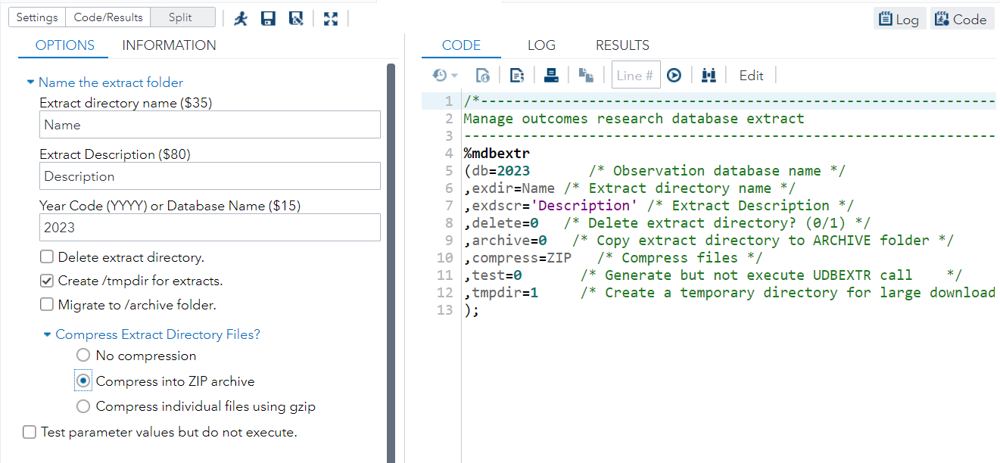Go to line using the circled arrow icon
The height and width of the screenshot is (463, 1000).
click(x=674, y=74)
